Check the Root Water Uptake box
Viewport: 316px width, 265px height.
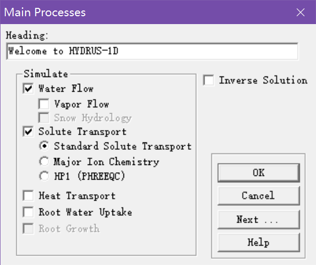pos(28,212)
